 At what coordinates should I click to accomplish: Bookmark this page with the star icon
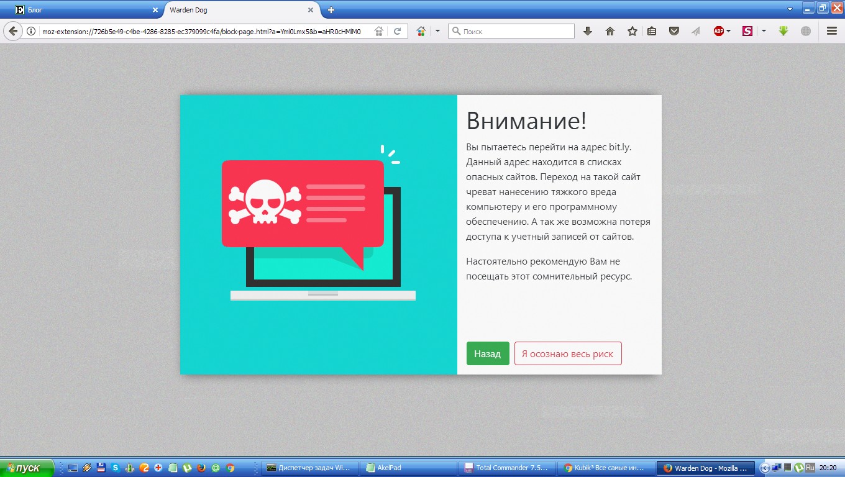point(632,31)
